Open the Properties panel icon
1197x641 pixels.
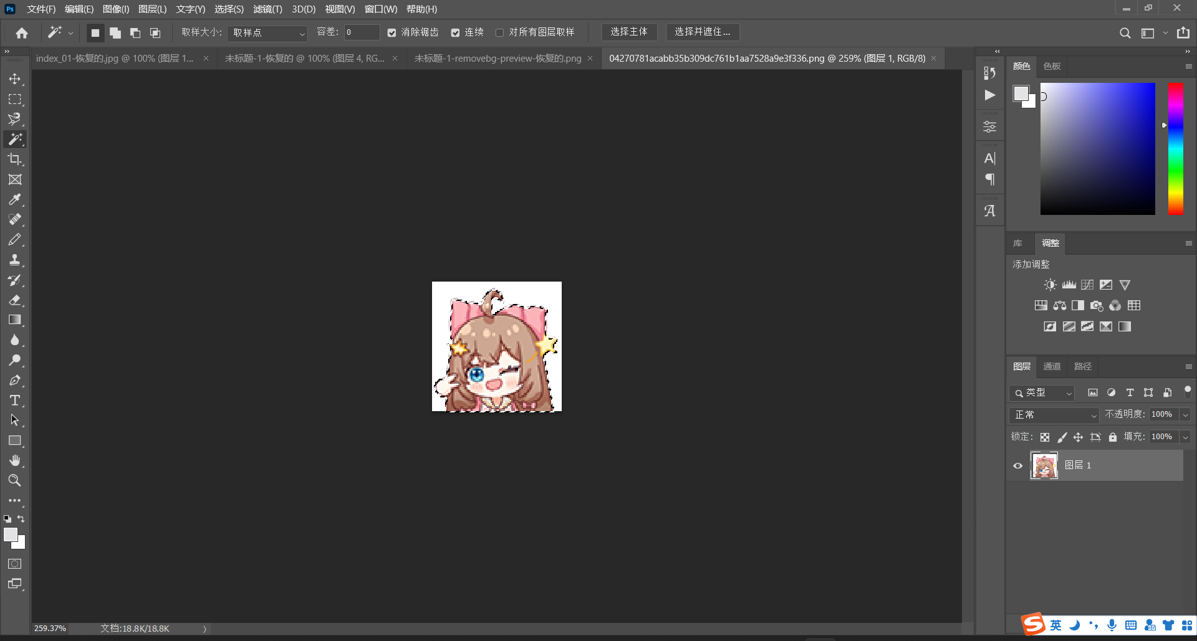pyautogui.click(x=989, y=127)
